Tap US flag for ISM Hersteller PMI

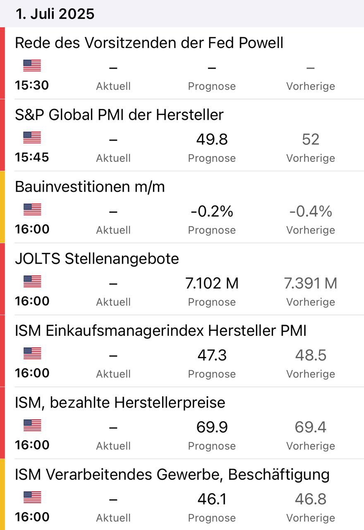32,354
